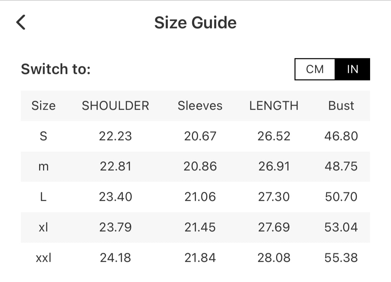The height and width of the screenshot is (282, 391).
Task: Select the Sleeves column header
Action: click(200, 106)
